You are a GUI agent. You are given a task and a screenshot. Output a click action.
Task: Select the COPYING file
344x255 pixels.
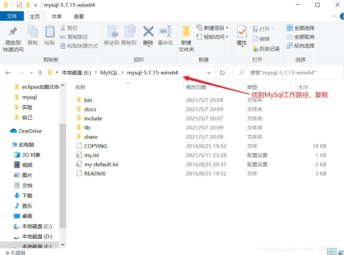pyautogui.click(x=96, y=146)
